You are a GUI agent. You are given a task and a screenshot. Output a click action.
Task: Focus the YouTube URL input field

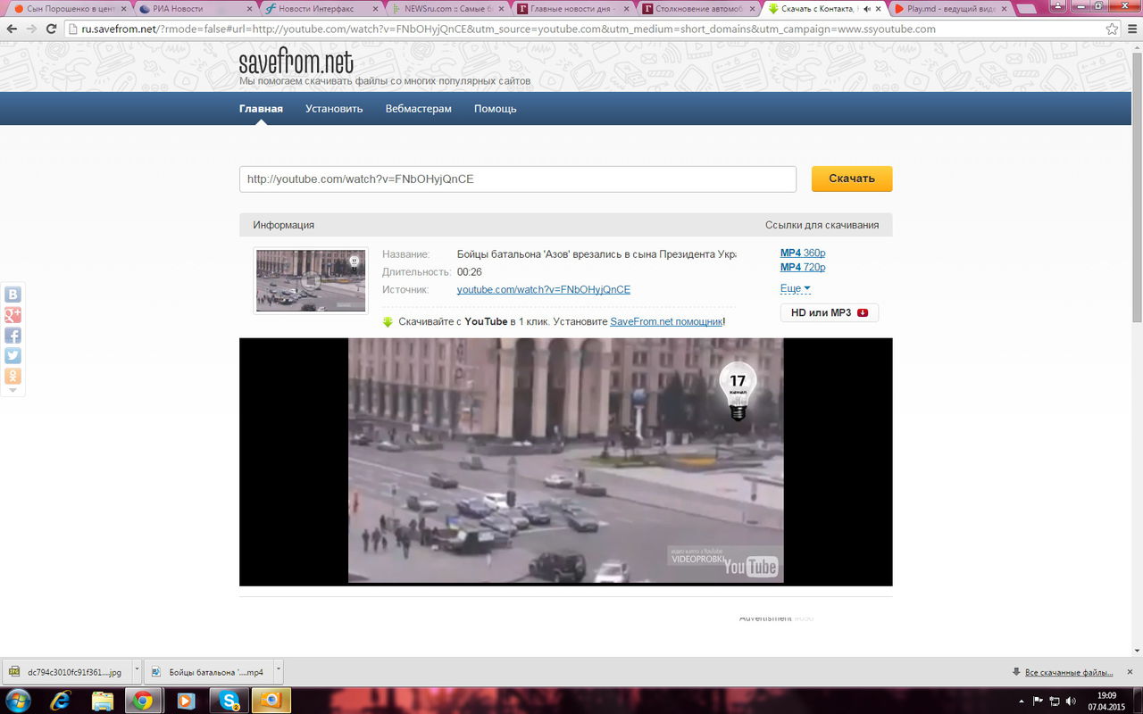[x=518, y=178]
